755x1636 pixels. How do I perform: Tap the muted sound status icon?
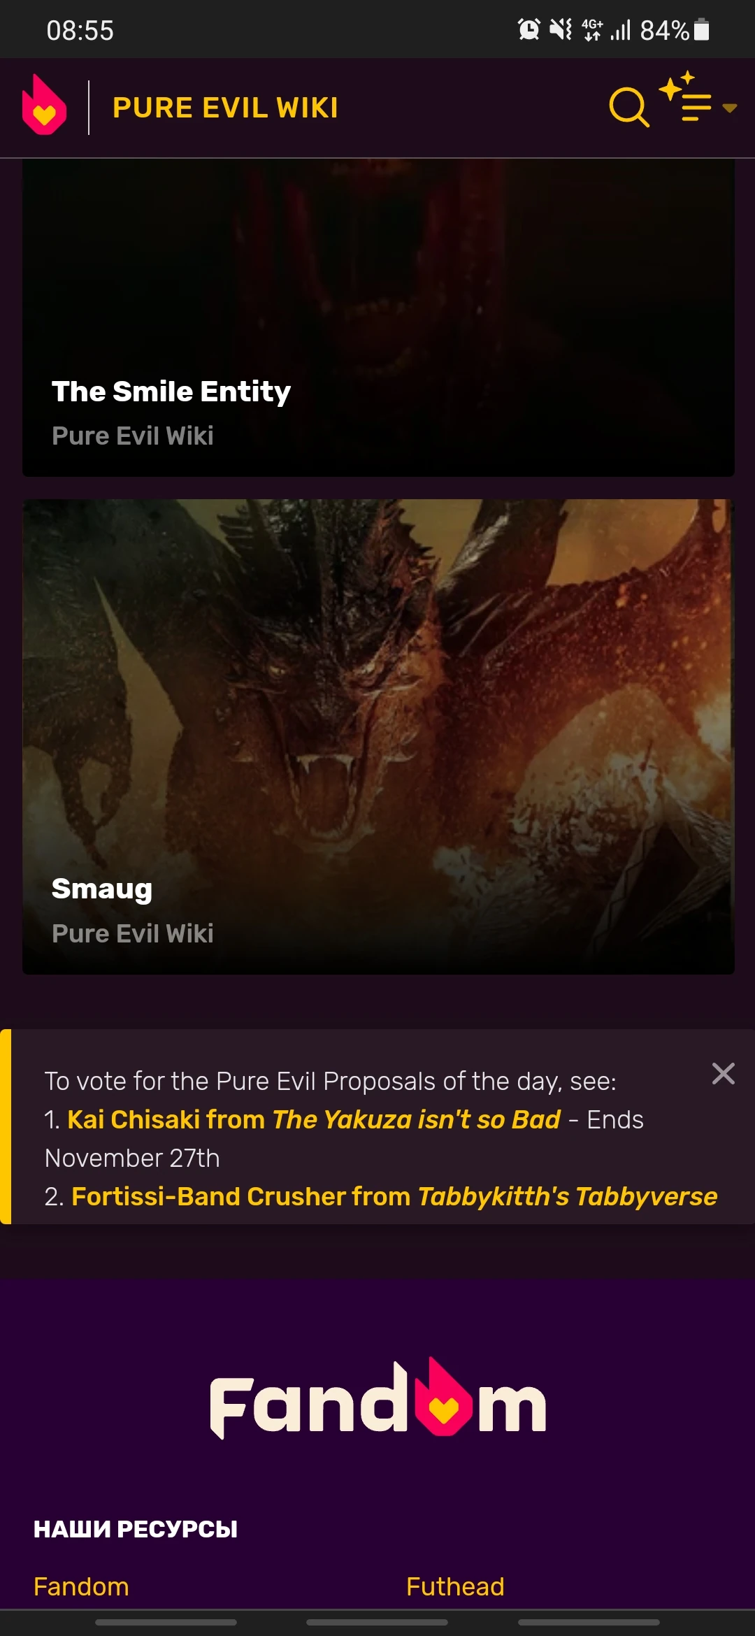tap(561, 30)
